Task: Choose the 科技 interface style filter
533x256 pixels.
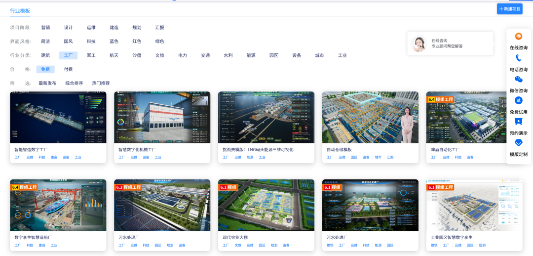Action: coord(91,42)
